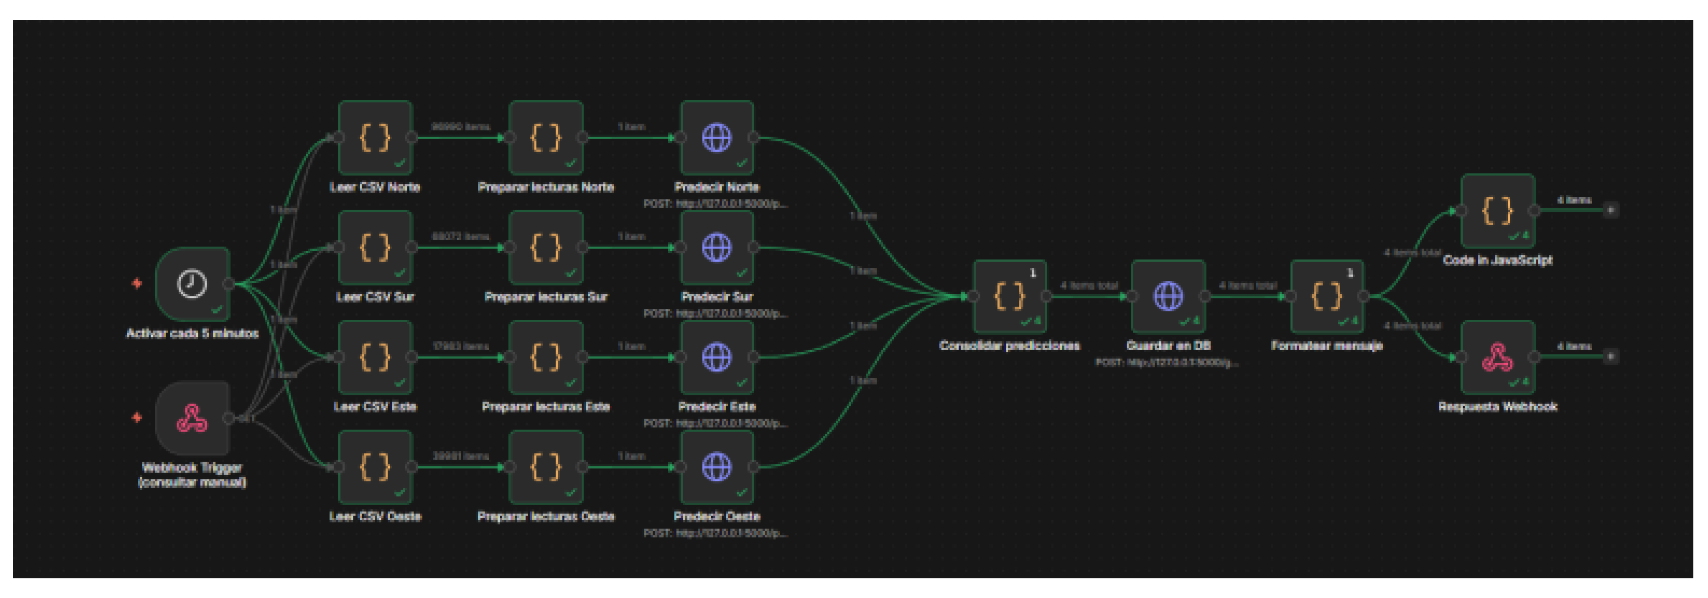Click the output connector of Formatear mensaje
Screen dimensions: 1708x598
pos(1364,296)
